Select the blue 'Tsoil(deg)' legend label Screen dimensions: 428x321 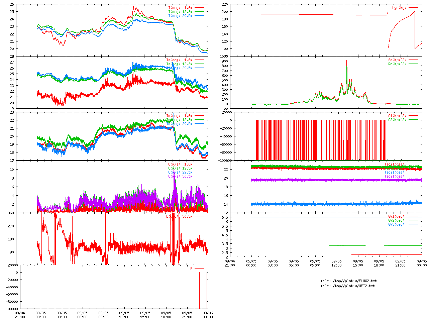point(394,173)
